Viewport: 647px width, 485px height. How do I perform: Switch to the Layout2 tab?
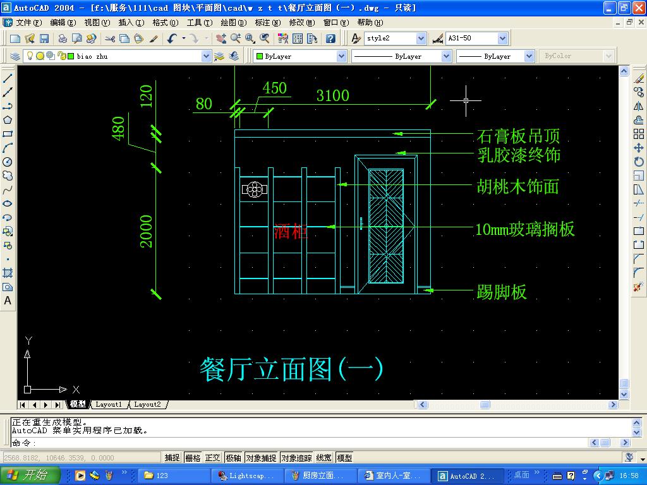(x=148, y=405)
